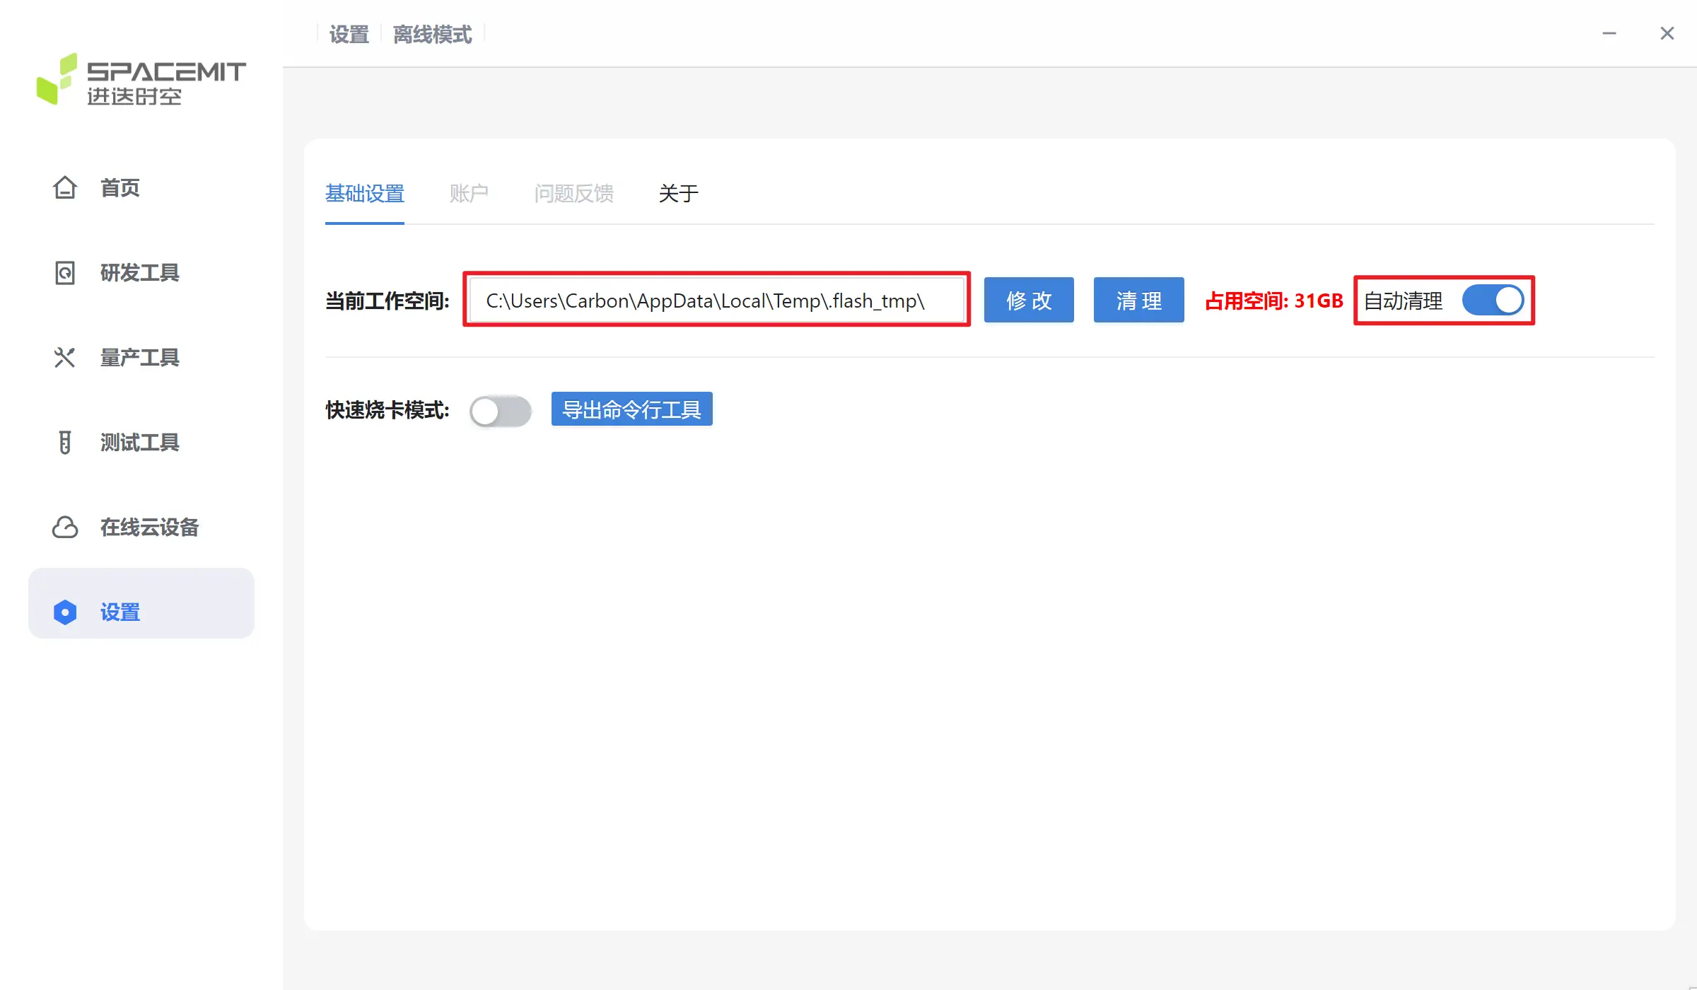Click the 研发工具 sidebar icon
The image size is (1697, 990).
tap(65, 272)
